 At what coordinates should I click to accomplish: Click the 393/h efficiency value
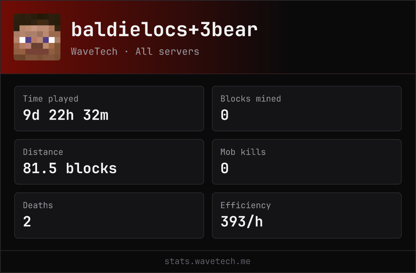[242, 222]
